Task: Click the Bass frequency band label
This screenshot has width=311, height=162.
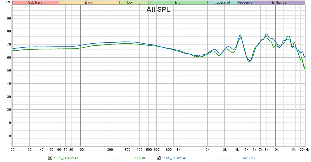Action: (89, 3)
